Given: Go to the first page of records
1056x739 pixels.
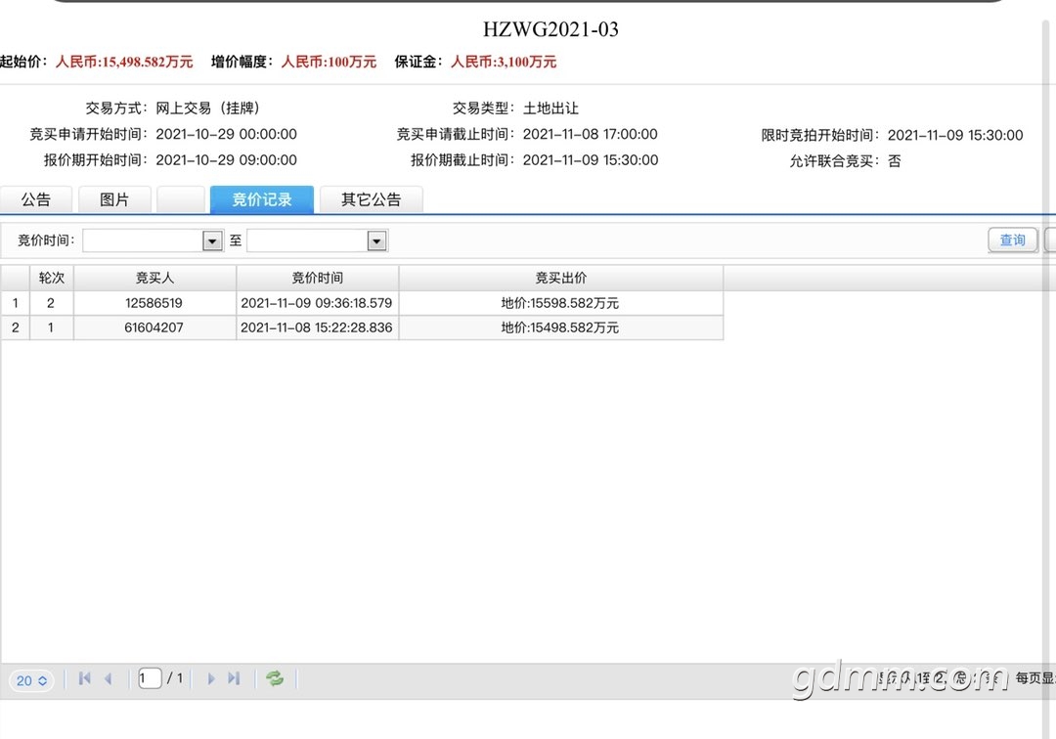Looking at the screenshot, I should tap(84, 678).
